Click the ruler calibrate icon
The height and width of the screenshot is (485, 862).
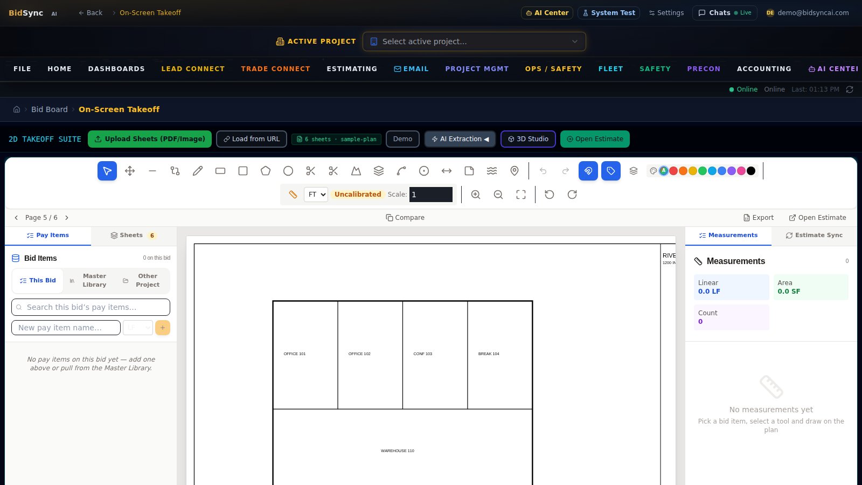click(293, 195)
